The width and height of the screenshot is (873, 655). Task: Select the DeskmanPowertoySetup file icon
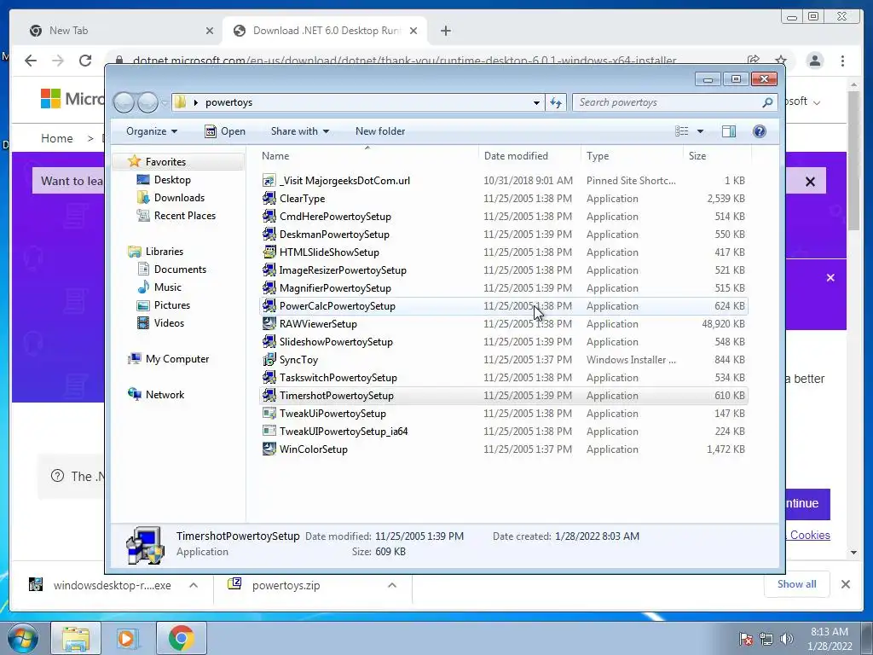pyautogui.click(x=269, y=234)
